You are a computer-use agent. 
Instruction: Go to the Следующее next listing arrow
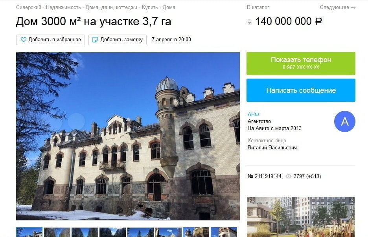[x=338, y=7]
